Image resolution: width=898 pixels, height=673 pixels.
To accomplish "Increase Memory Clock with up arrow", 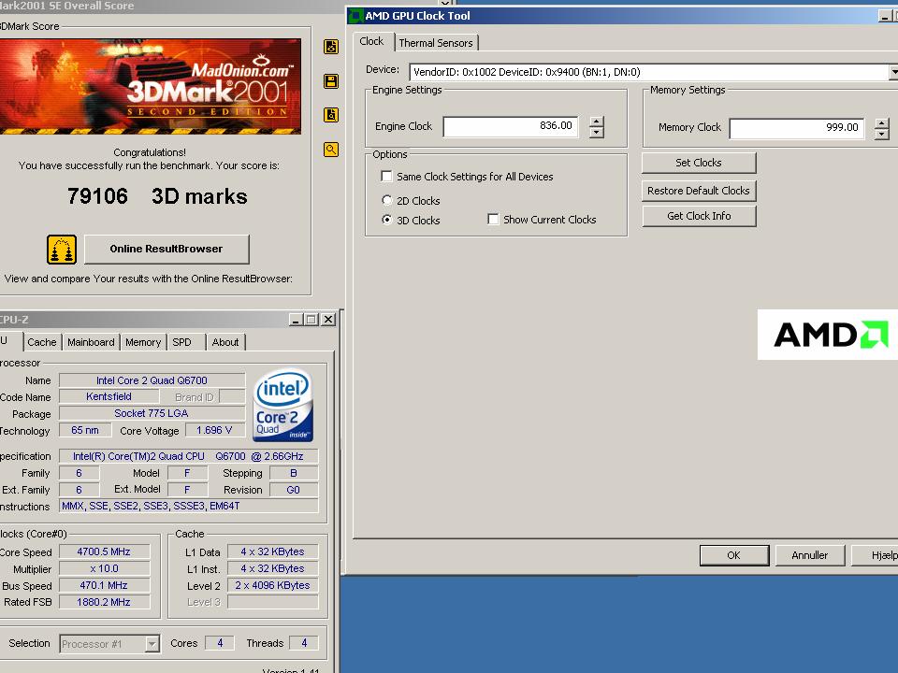I will 882,122.
